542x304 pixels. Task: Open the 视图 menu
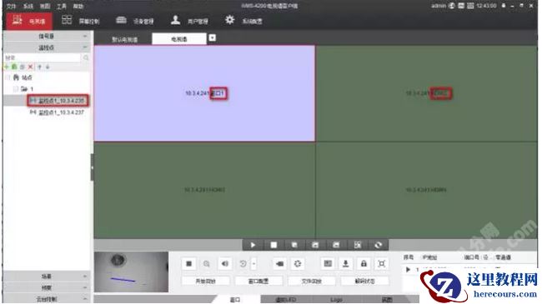pyautogui.click(x=45, y=6)
